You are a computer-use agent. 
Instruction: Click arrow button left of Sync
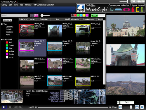(x=118, y=102)
